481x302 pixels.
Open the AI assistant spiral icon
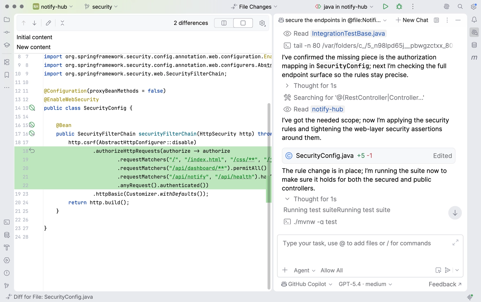click(447, 7)
